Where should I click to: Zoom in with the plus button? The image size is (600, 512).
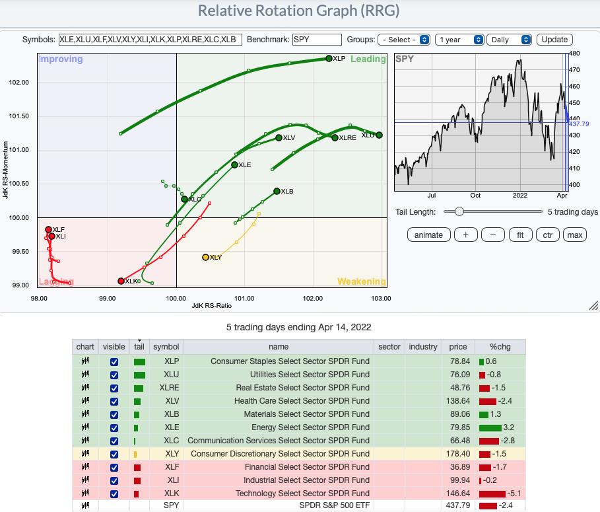pos(466,235)
